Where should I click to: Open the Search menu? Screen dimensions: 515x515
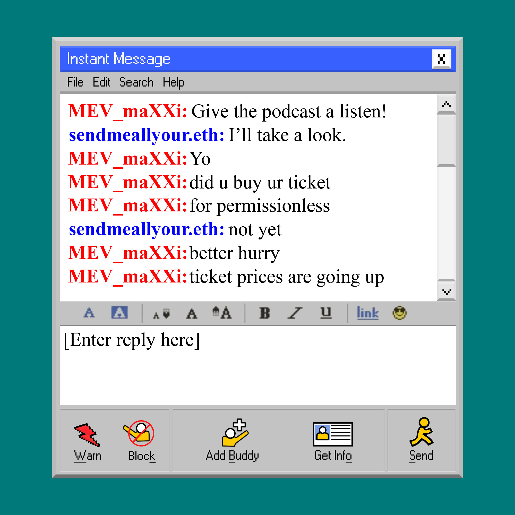click(137, 83)
